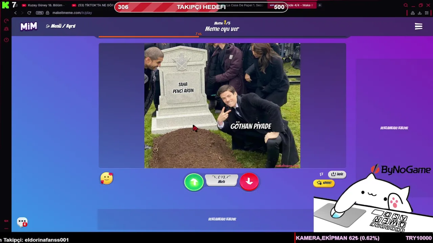Click the GX label at the sidebar bottom

pos(6,221)
